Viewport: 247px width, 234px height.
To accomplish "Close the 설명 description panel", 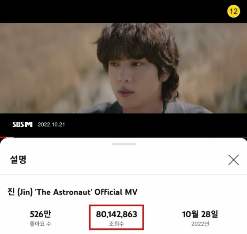I will coord(234,160).
